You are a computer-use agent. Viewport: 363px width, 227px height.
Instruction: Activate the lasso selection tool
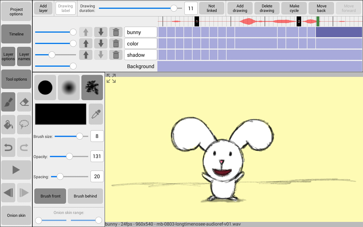pos(24,125)
